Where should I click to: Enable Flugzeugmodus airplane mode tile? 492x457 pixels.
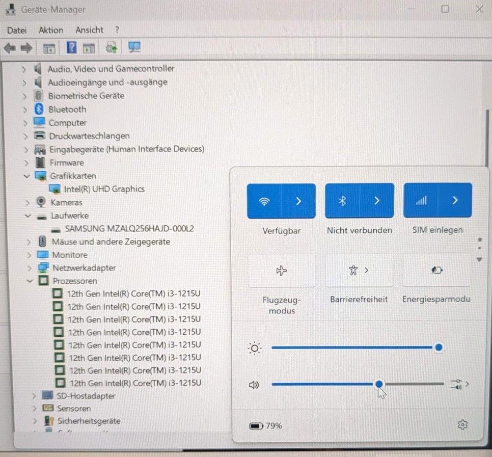[x=282, y=271]
